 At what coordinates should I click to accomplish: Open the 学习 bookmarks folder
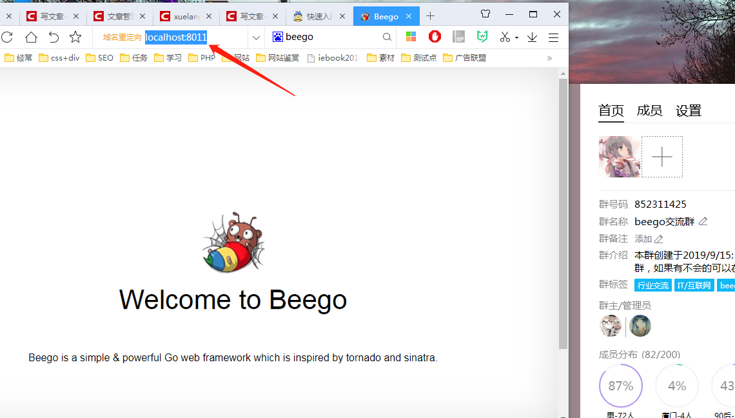pos(168,57)
